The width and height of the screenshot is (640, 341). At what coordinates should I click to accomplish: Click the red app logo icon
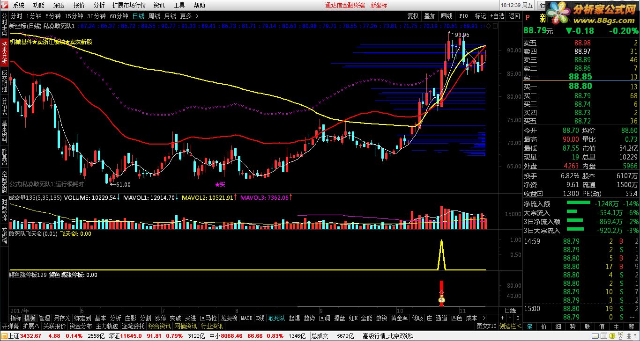tap(4, 5)
